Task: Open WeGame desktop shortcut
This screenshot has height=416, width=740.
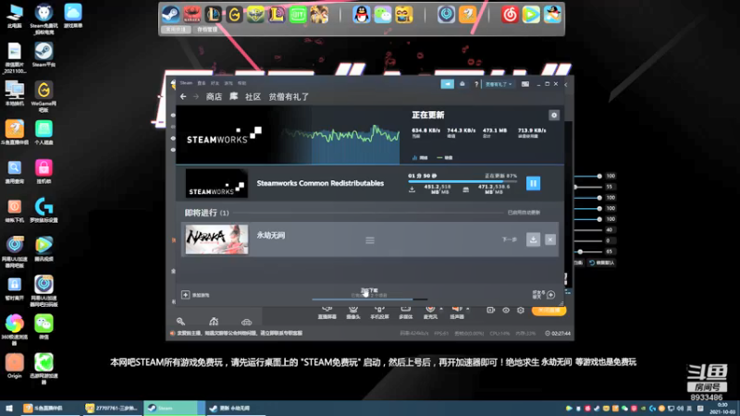Action: (43, 97)
